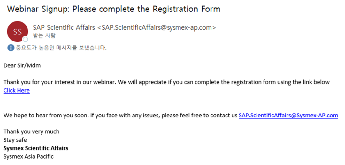
Task: Click the Webinar Signup subject heading
Action: 113,9
